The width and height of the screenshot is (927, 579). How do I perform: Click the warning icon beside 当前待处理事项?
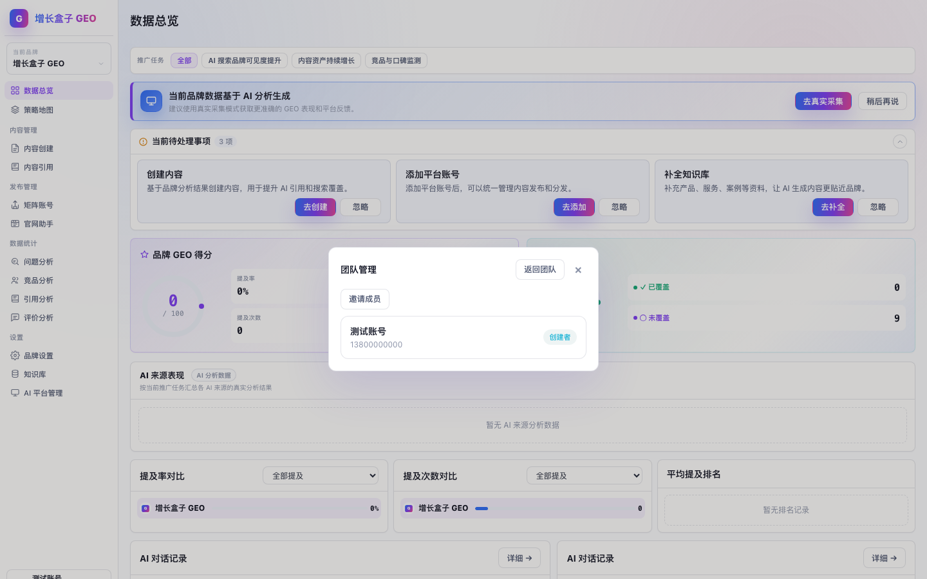click(143, 142)
